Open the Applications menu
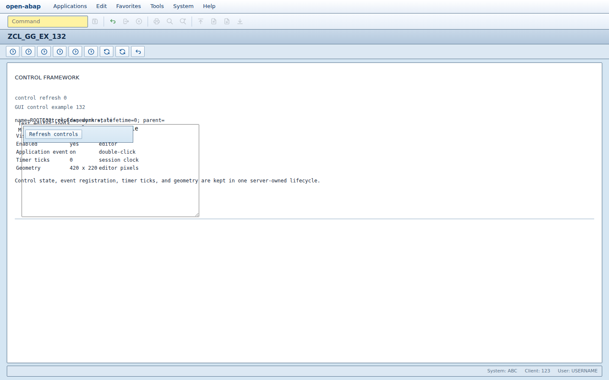Screen dimensions: 609x380 (70, 6)
